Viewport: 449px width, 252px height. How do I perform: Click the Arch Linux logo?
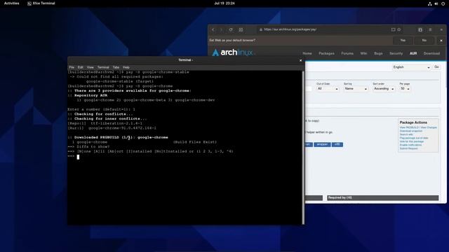pyautogui.click(x=232, y=52)
